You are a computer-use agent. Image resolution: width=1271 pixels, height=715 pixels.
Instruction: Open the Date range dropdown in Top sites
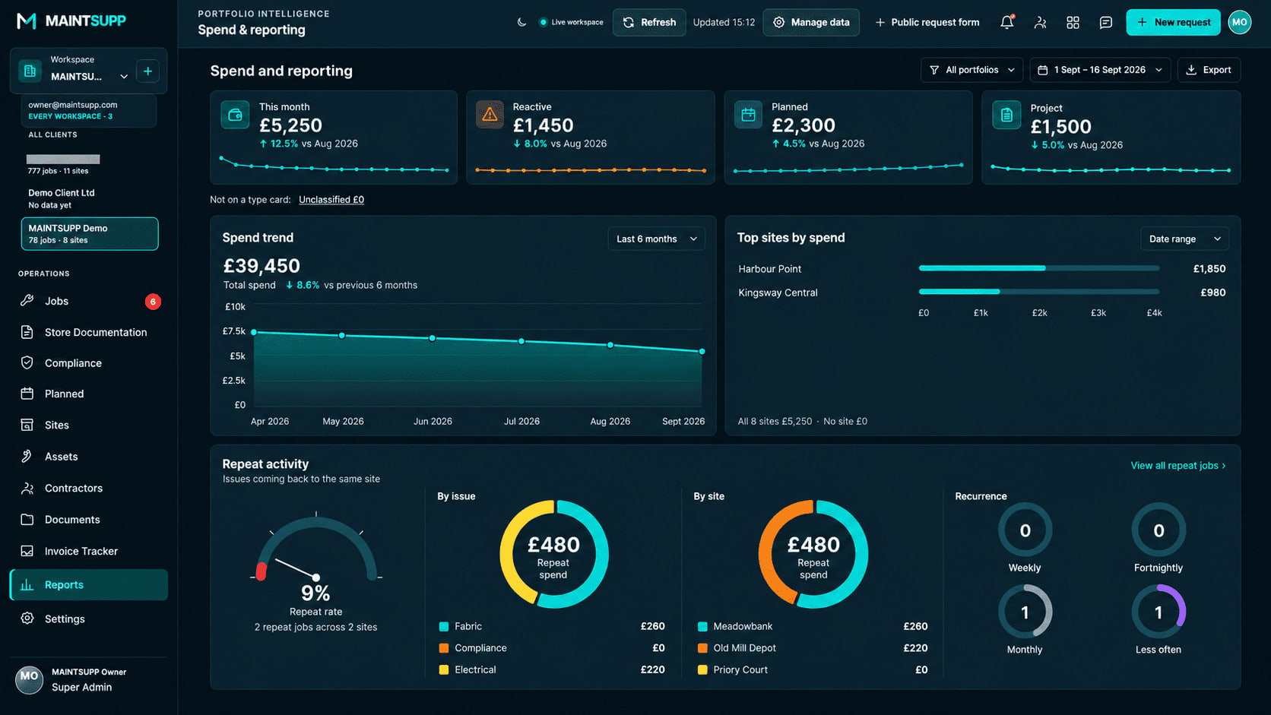click(x=1184, y=239)
